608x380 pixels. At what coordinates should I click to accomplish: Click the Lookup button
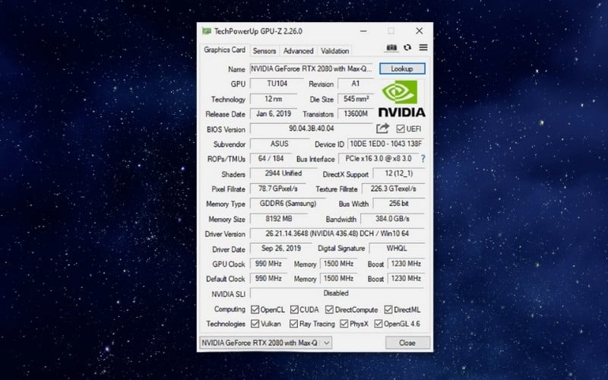coord(402,68)
